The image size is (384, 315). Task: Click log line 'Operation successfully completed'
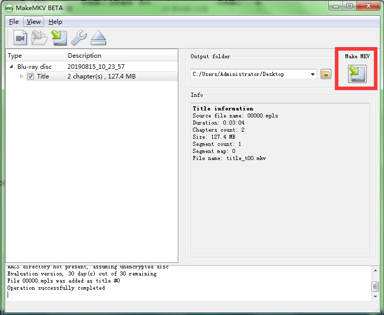pyautogui.click(x=56, y=288)
